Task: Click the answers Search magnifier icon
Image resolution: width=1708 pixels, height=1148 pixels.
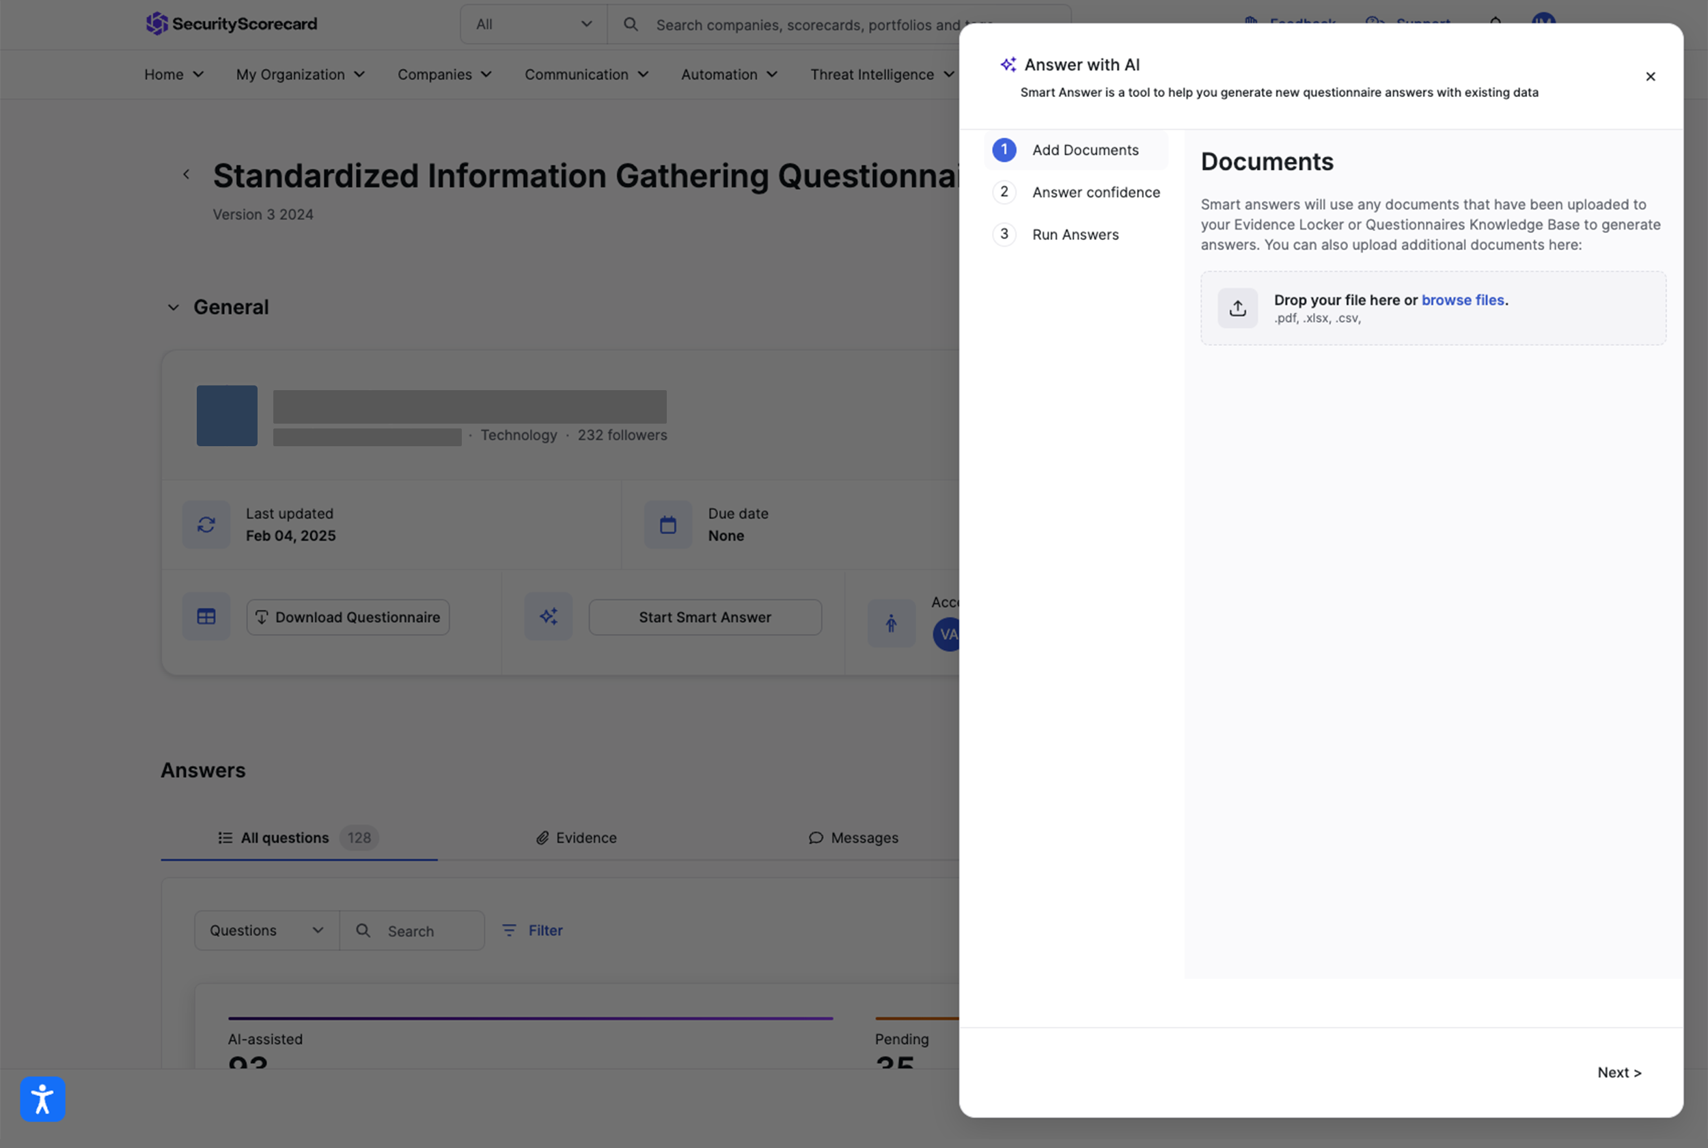Action: point(363,931)
